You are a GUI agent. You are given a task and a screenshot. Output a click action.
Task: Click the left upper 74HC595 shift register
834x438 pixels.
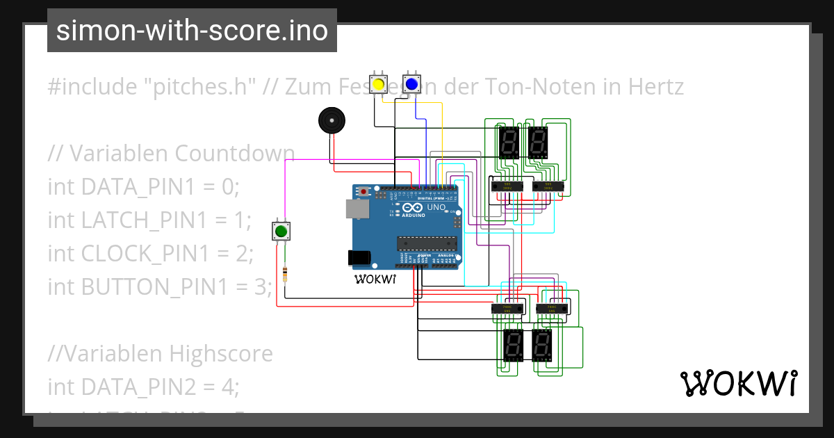coord(507,186)
